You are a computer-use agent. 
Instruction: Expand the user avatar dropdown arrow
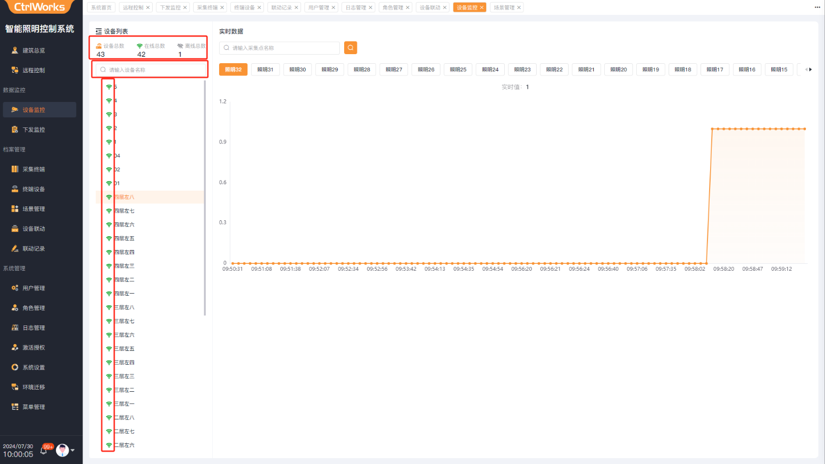(x=73, y=450)
